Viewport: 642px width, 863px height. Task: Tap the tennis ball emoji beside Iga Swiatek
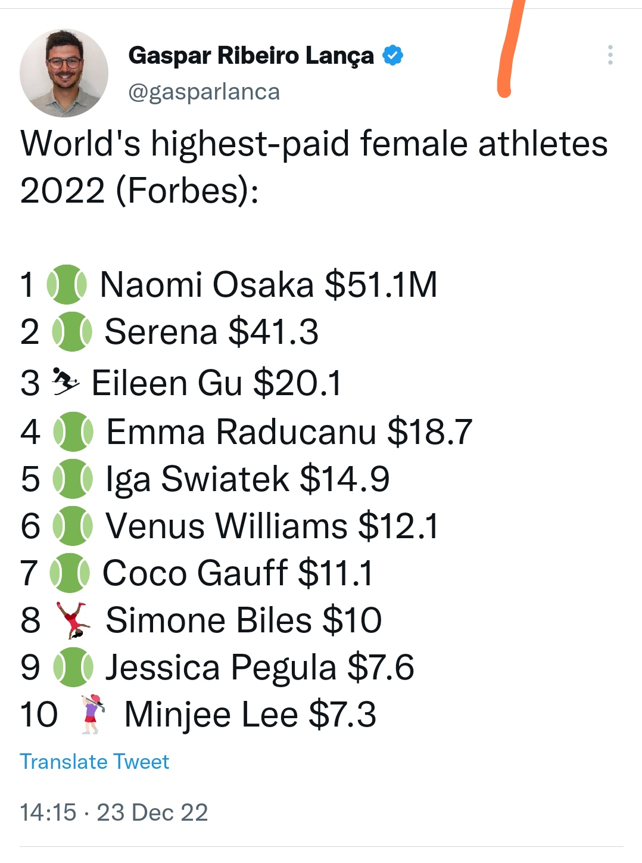click(x=73, y=479)
